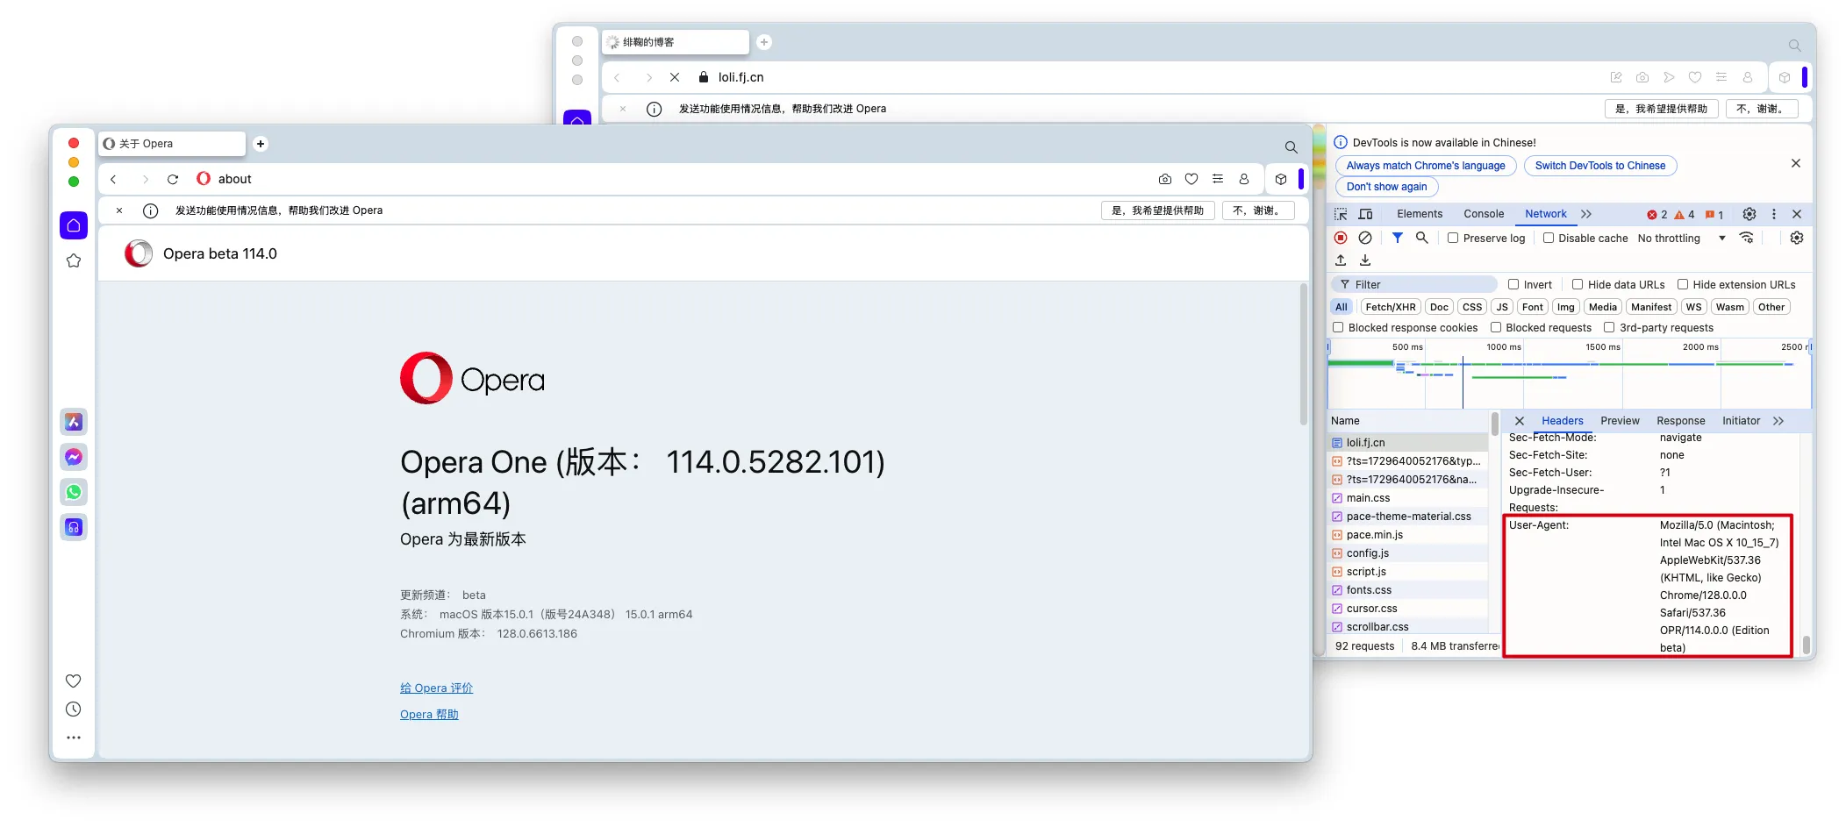Click 是，我希望提供帮助 in the front window
The height and width of the screenshot is (827, 1846).
(1158, 210)
